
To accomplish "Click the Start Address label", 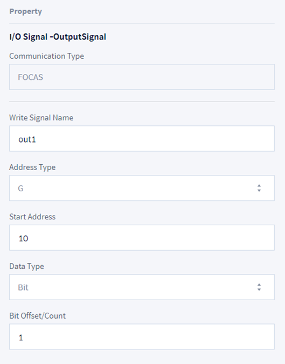I will point(32,217).
